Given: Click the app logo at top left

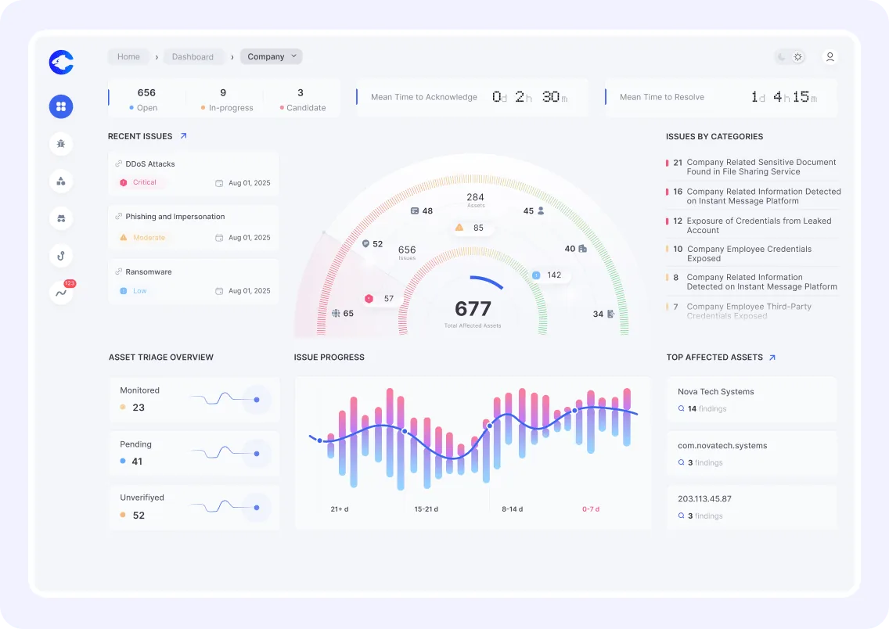Looking at the screenshot, I should coord(61,62).
